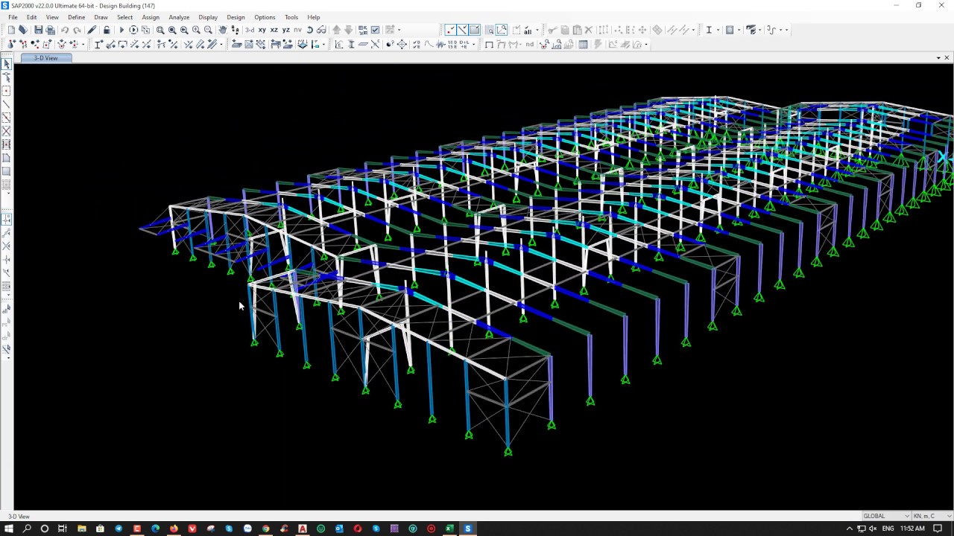Create a new model with toolbar icon
This screenshot has width=954, height=536.
(11, 30)
